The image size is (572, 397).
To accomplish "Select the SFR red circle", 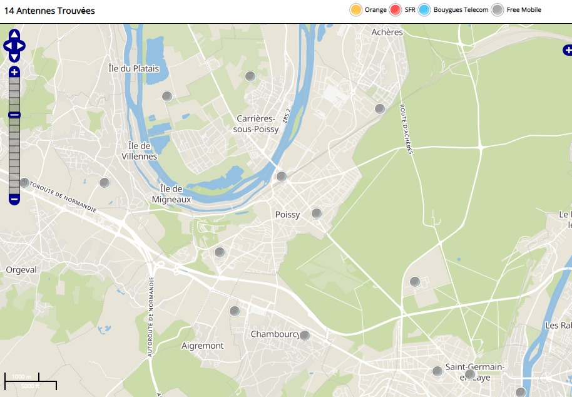I will pyautogui.click(x=396, y=10).
